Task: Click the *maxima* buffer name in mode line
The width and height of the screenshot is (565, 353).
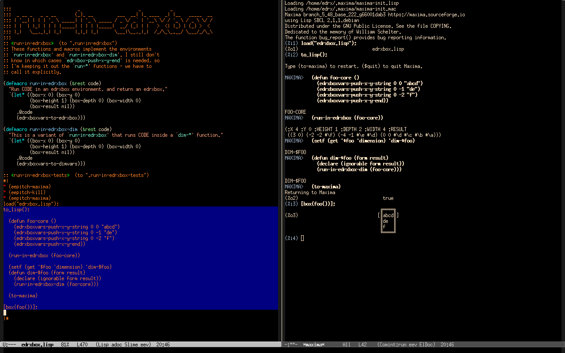Action: (x=313, y=345)
